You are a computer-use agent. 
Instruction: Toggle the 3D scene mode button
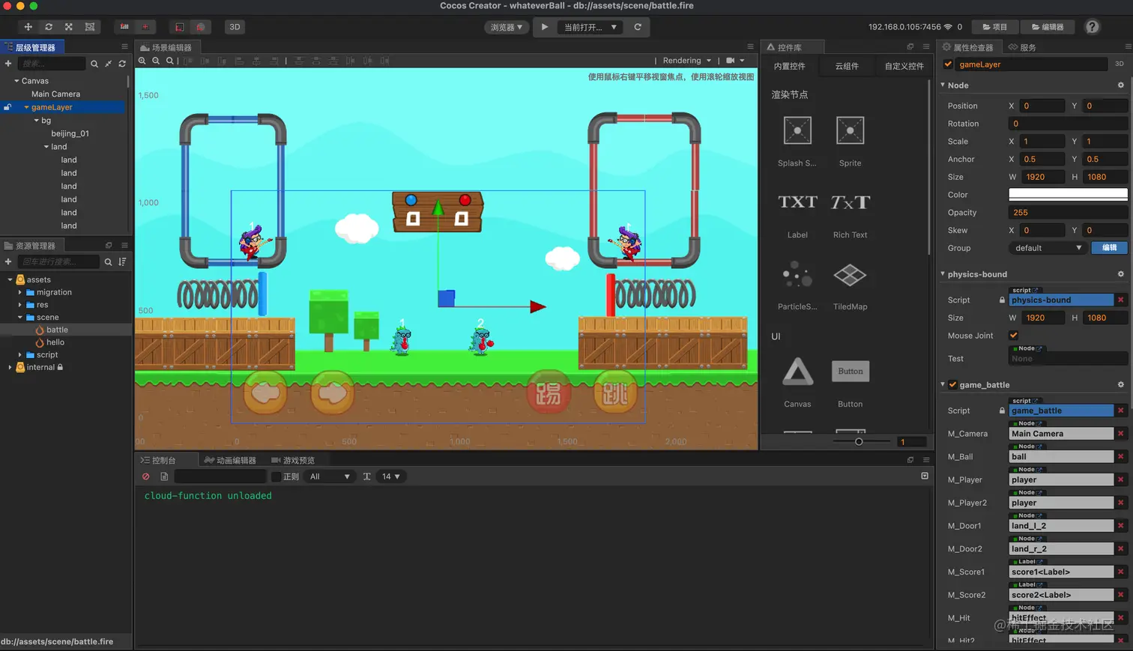click(x=235, y=27)
